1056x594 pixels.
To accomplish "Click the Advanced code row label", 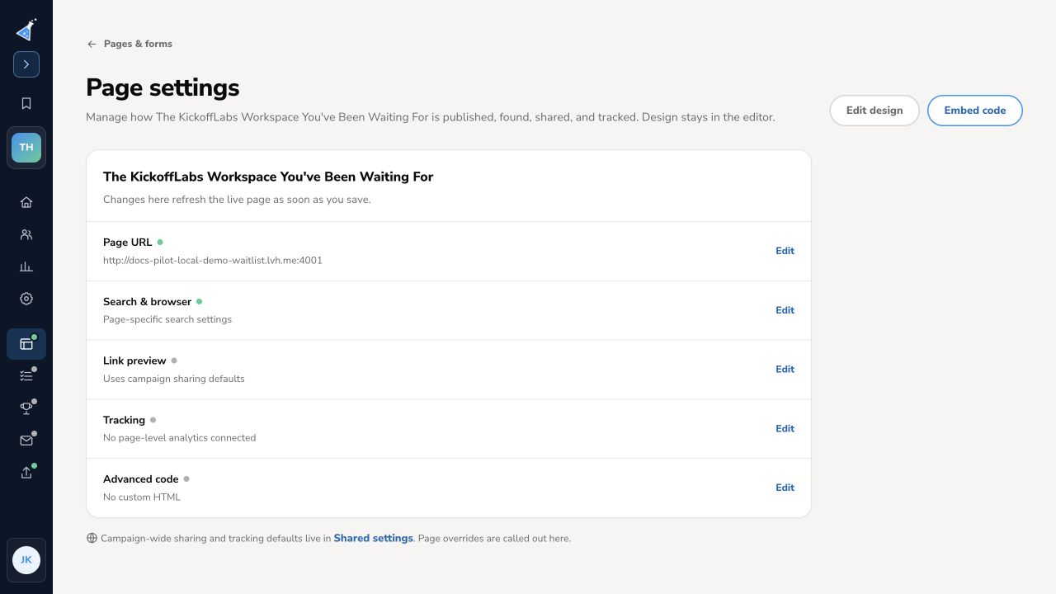I will (x=140, y=479).
